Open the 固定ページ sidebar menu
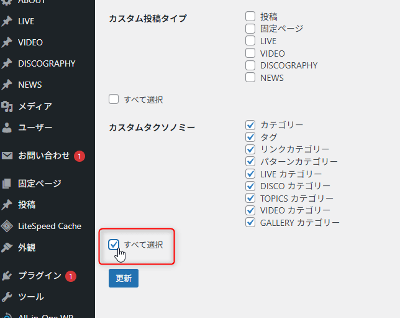The image size is (400, 318). coord(40,184)
